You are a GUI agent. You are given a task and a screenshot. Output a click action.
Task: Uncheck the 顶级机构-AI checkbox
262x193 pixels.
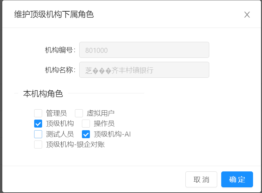click(86, 134)
